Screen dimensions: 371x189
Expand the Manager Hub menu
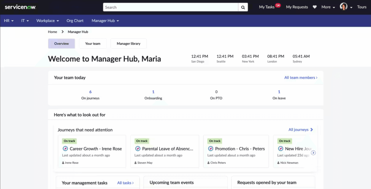click(105, 21)
